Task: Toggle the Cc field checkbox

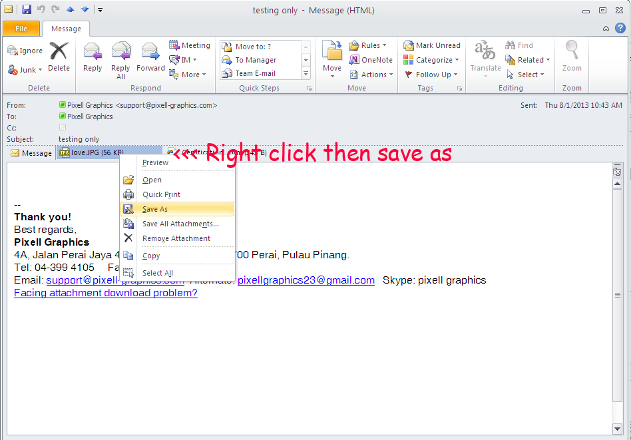Action: [63, 127]
